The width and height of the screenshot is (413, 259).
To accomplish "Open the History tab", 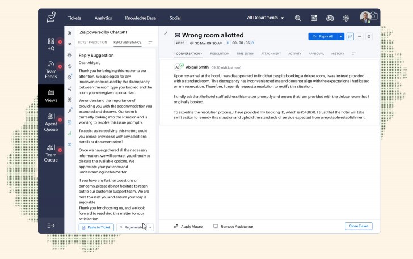I will coord(338,54).
